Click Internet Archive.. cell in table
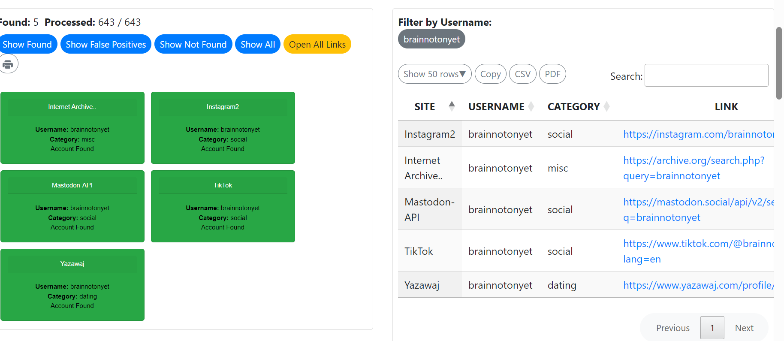 [430, 168]
